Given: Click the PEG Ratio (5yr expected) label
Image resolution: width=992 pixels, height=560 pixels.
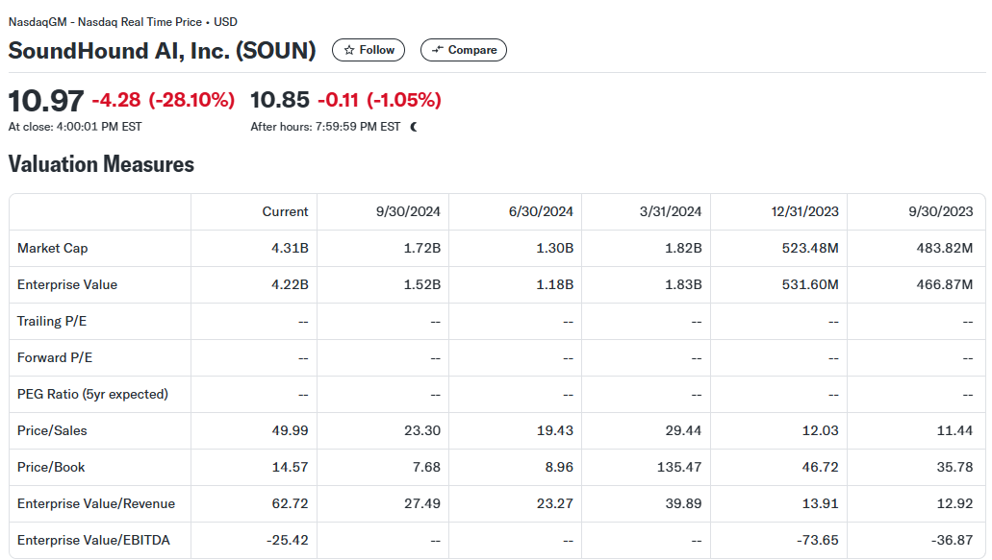Looking at the screenshot, I should pyautogui.click(x=92, y=394).
